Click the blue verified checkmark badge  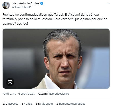coord(42,3)
